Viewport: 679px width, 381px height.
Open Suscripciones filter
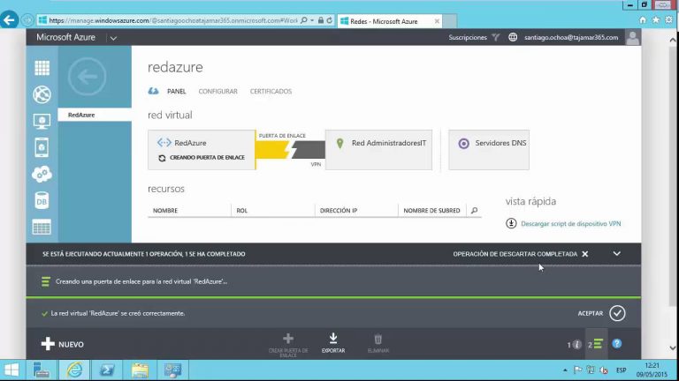(x=474, y=38)
